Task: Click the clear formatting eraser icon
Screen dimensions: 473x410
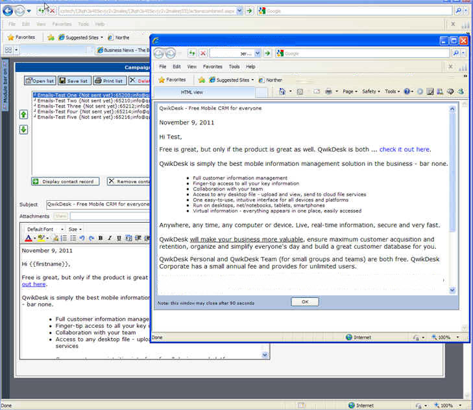Action: (56, 238)
